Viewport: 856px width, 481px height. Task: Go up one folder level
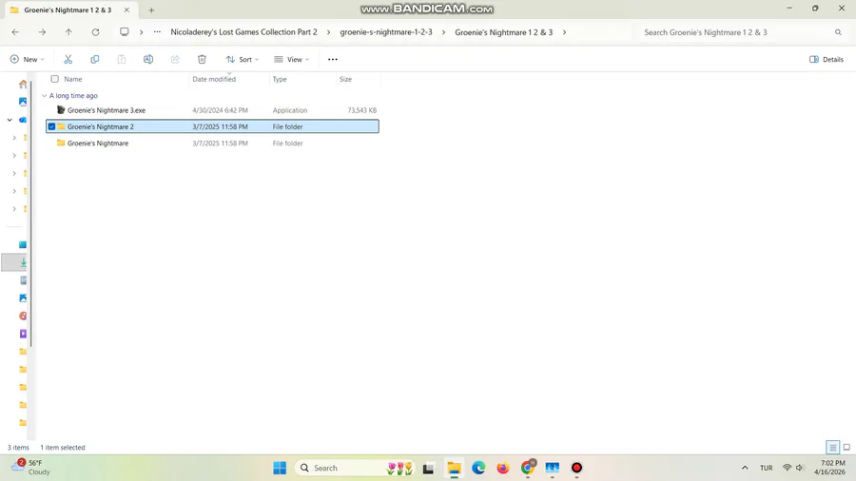click(x=68, y=32)
